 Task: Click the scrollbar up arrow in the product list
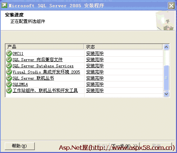tap(166, 47)
